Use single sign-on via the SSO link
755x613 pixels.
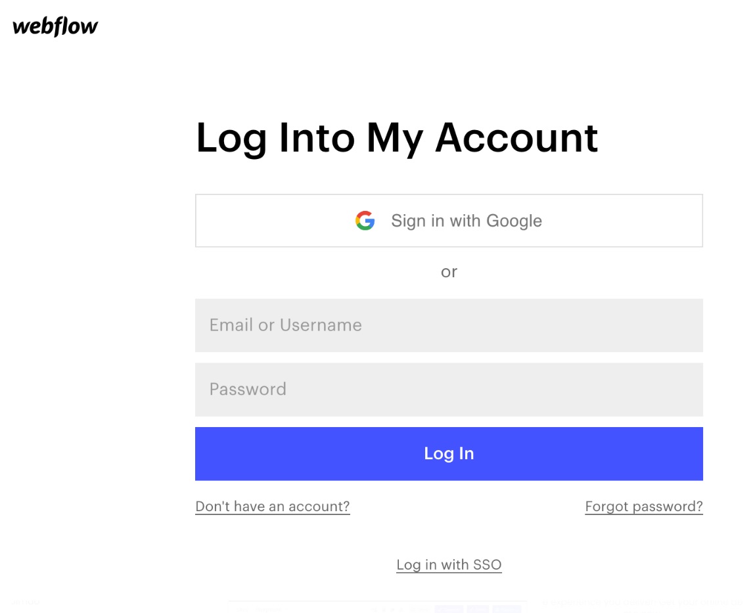(x=449, y=565)
